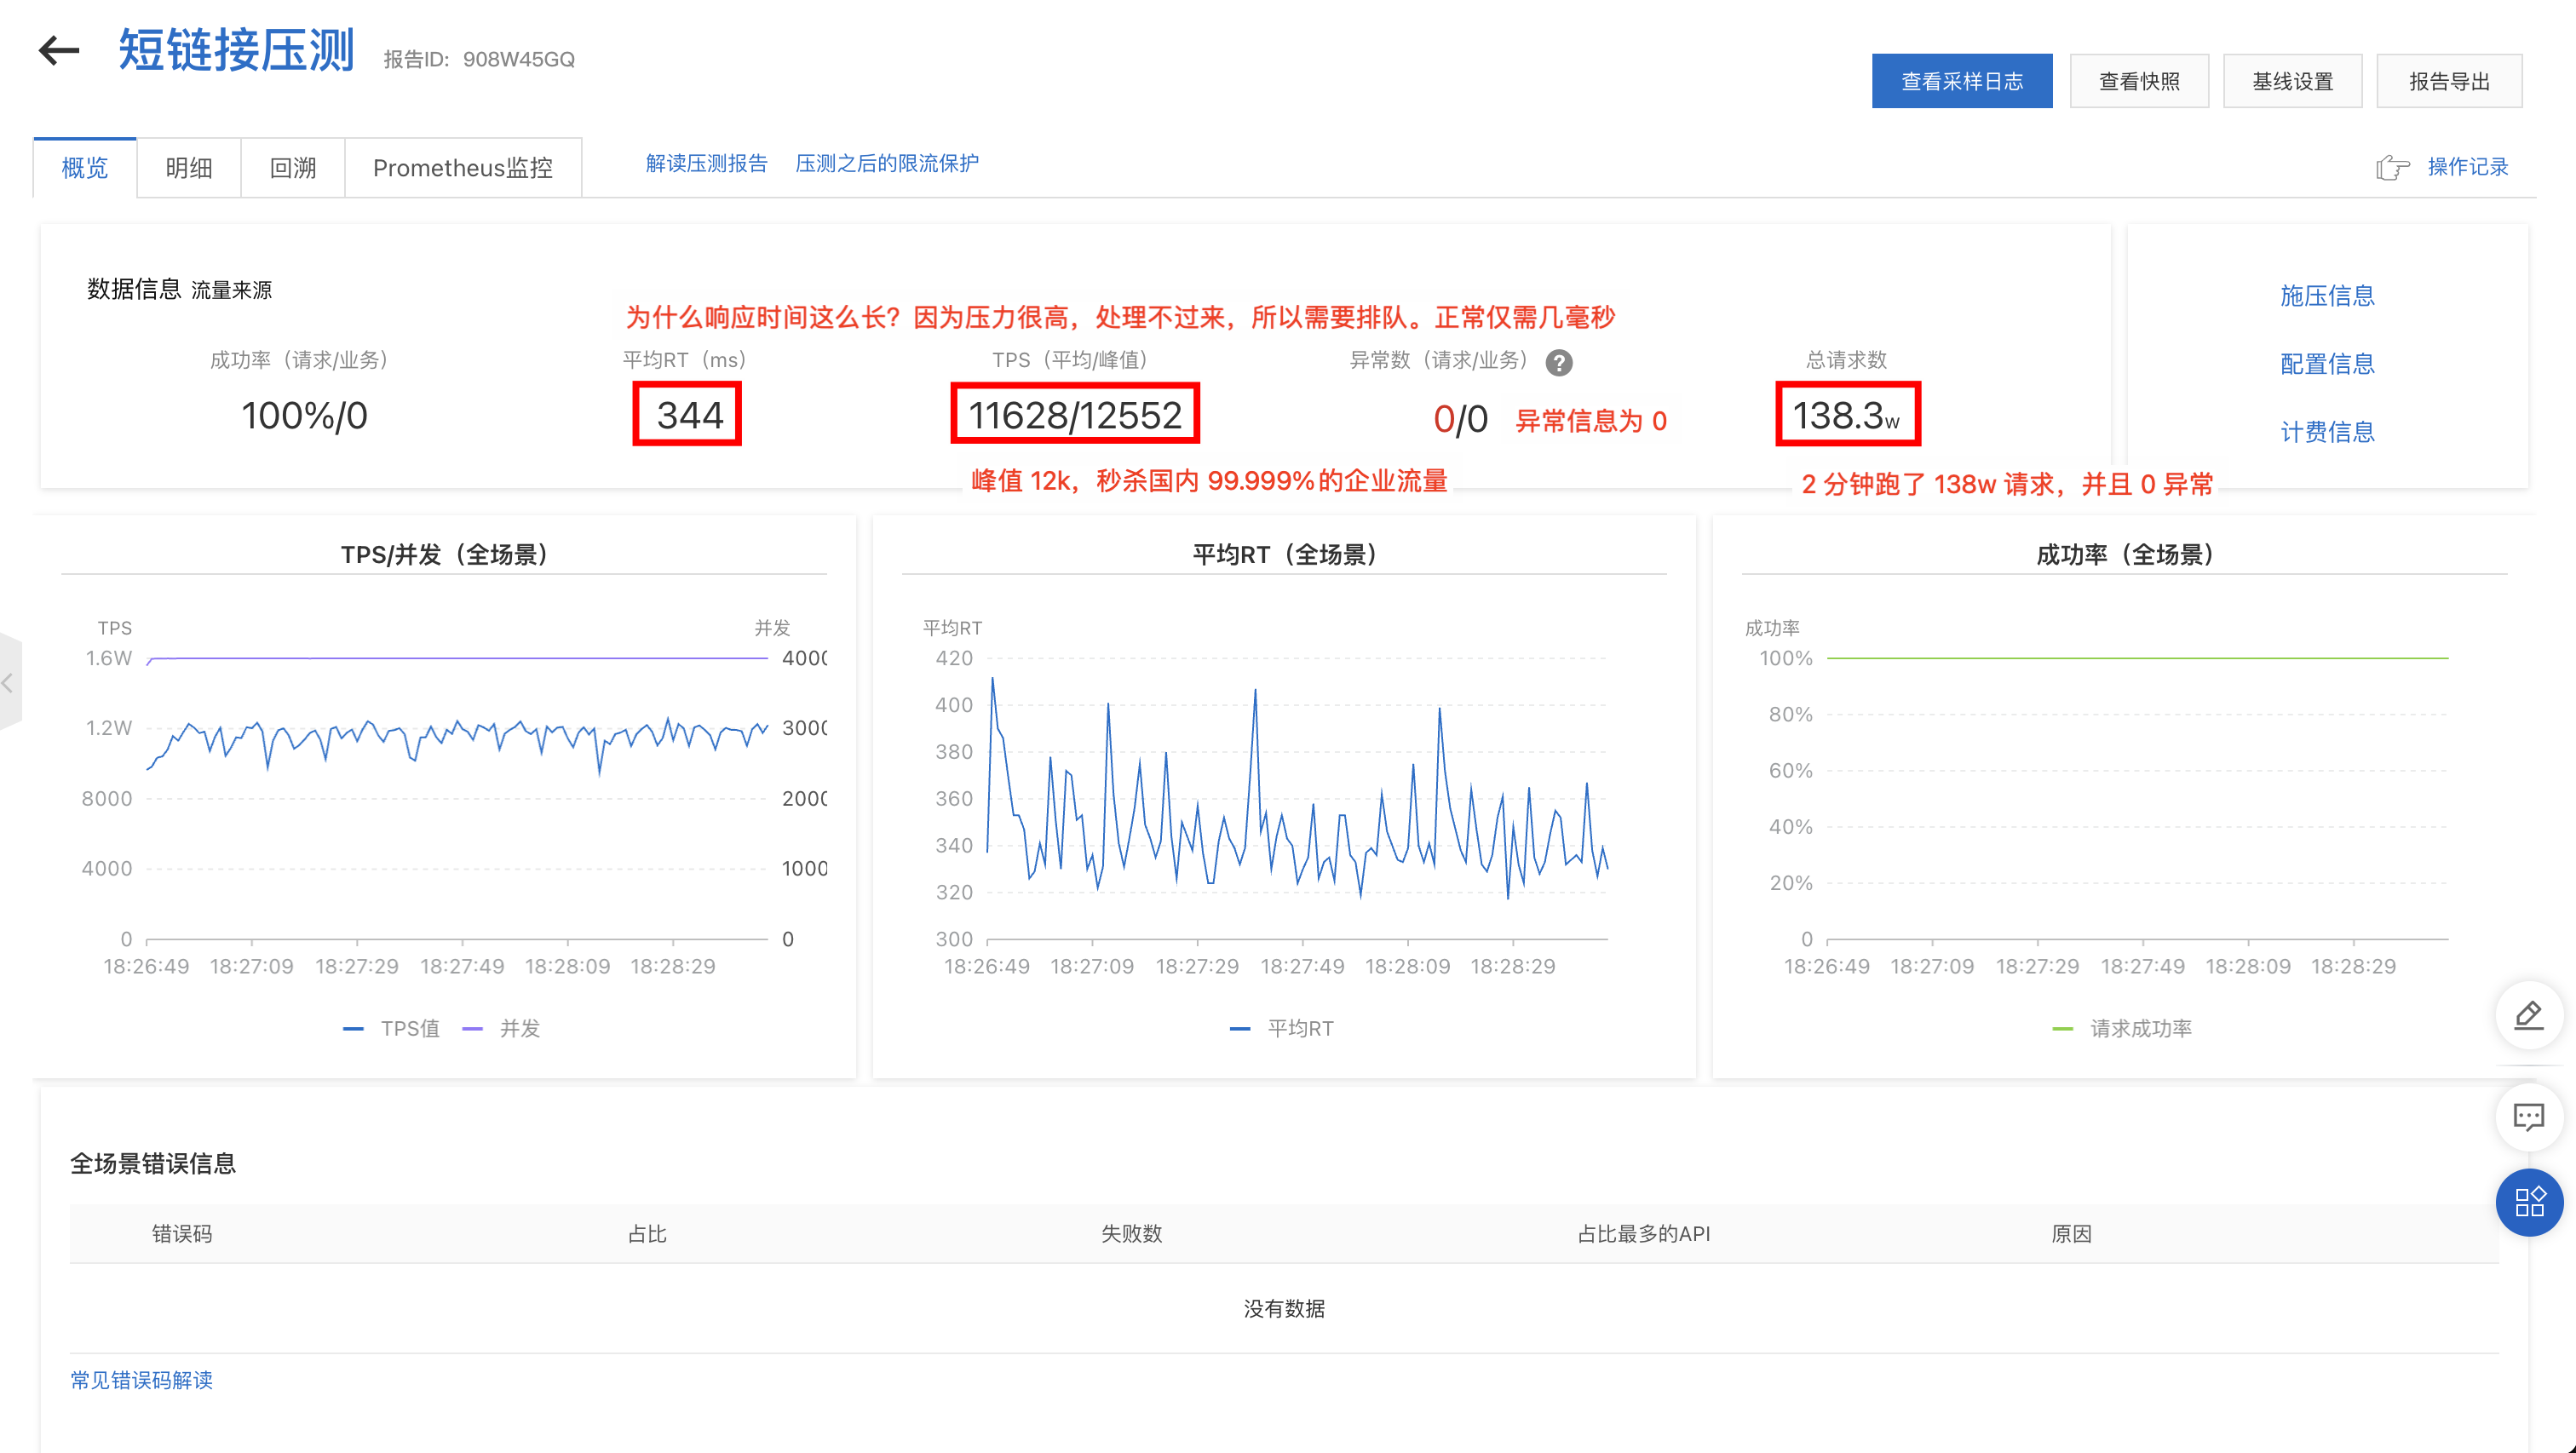The image size is (2576, 1453).
Task: Click the average RT value 344
Action: click(x=689, y=415)
